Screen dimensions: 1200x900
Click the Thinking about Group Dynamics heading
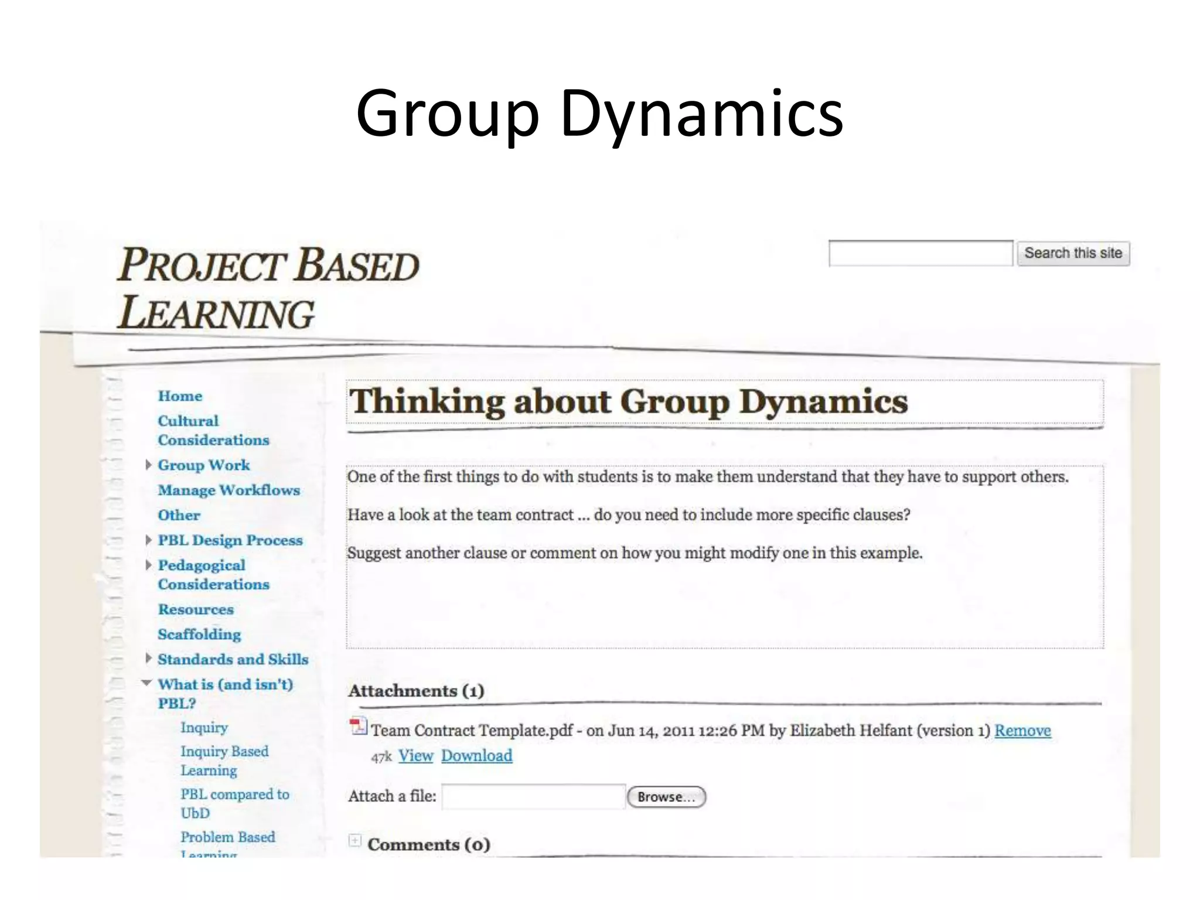pyautogui.click(x=628, y=402)
